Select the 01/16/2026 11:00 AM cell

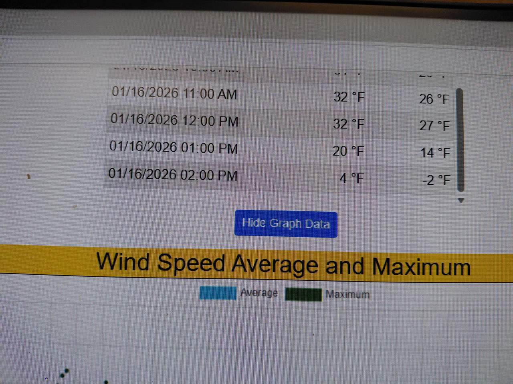click(175, 94)
